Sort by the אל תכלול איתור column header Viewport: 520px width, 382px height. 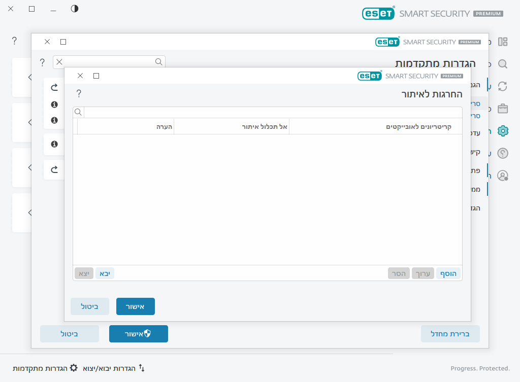pyautogui.click(x=232, y=126)
